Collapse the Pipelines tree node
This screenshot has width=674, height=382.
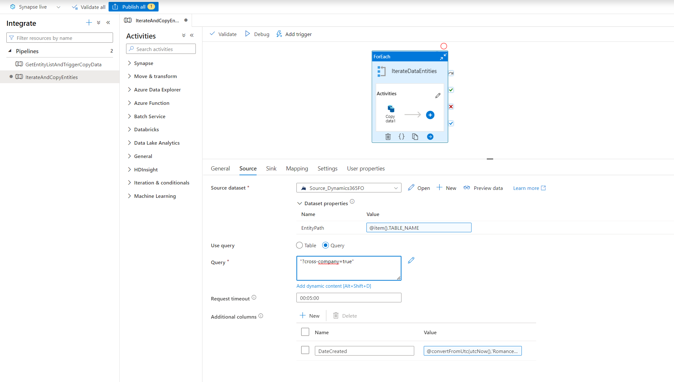[10, 51]
